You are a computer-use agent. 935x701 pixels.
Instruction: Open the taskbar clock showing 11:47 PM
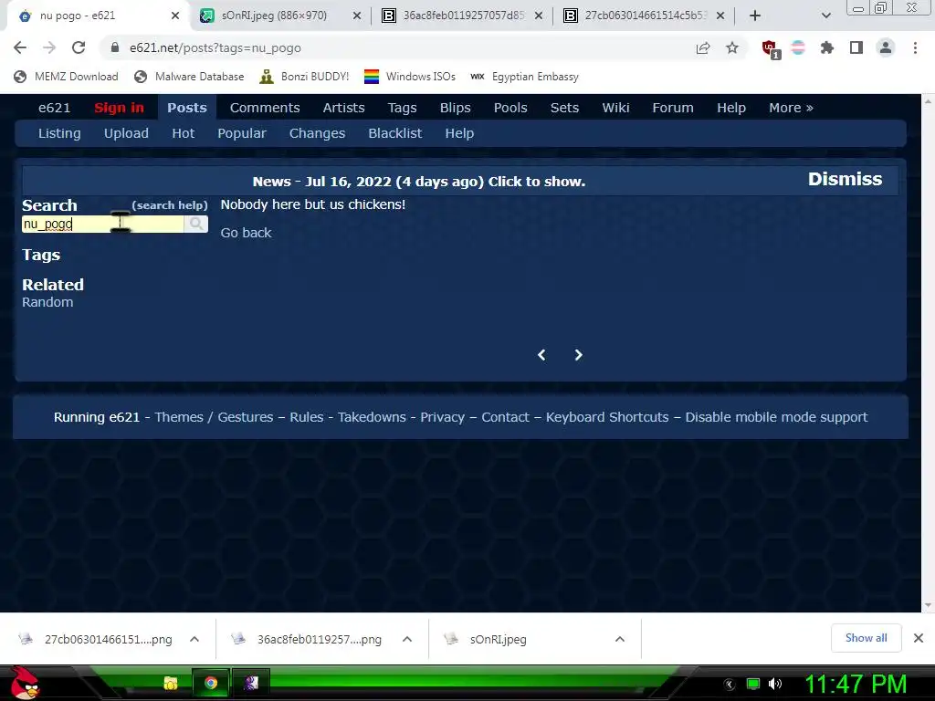pyautogui.click(x=855, y=684)
